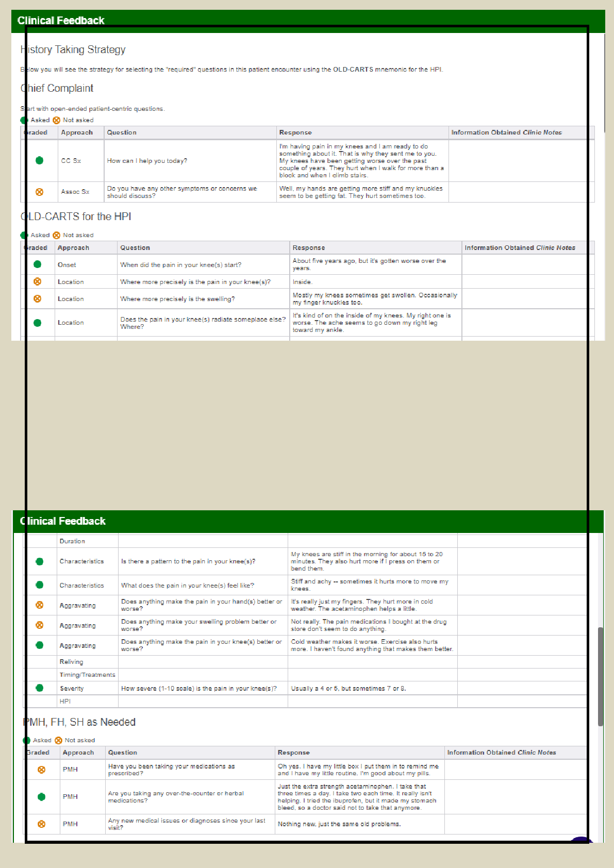Click the Question column header in OLD-CARTS table
This screenshot has width=614, height=868.
[x=135, y=248]
